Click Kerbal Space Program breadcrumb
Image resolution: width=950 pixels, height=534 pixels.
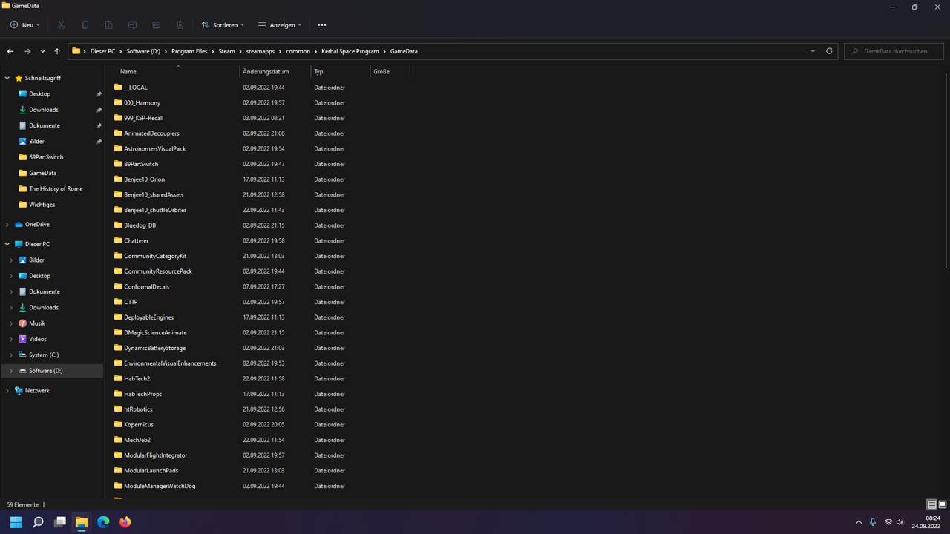click(350, 51)
